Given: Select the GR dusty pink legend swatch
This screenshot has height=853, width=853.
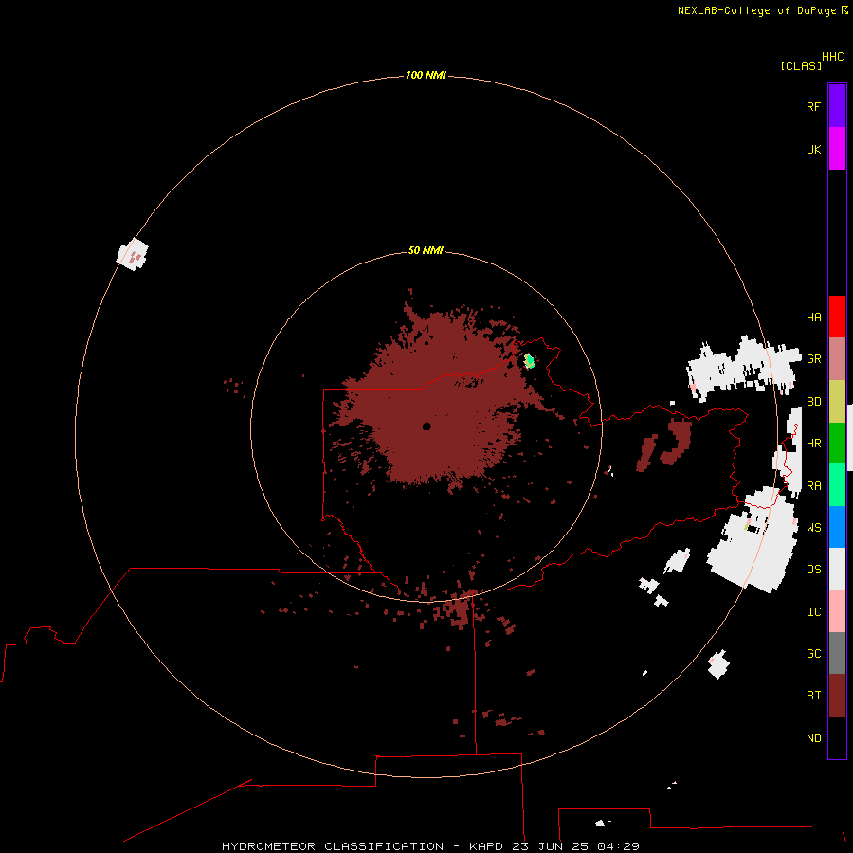Looking at the screenshot, I should click(837, 359).
